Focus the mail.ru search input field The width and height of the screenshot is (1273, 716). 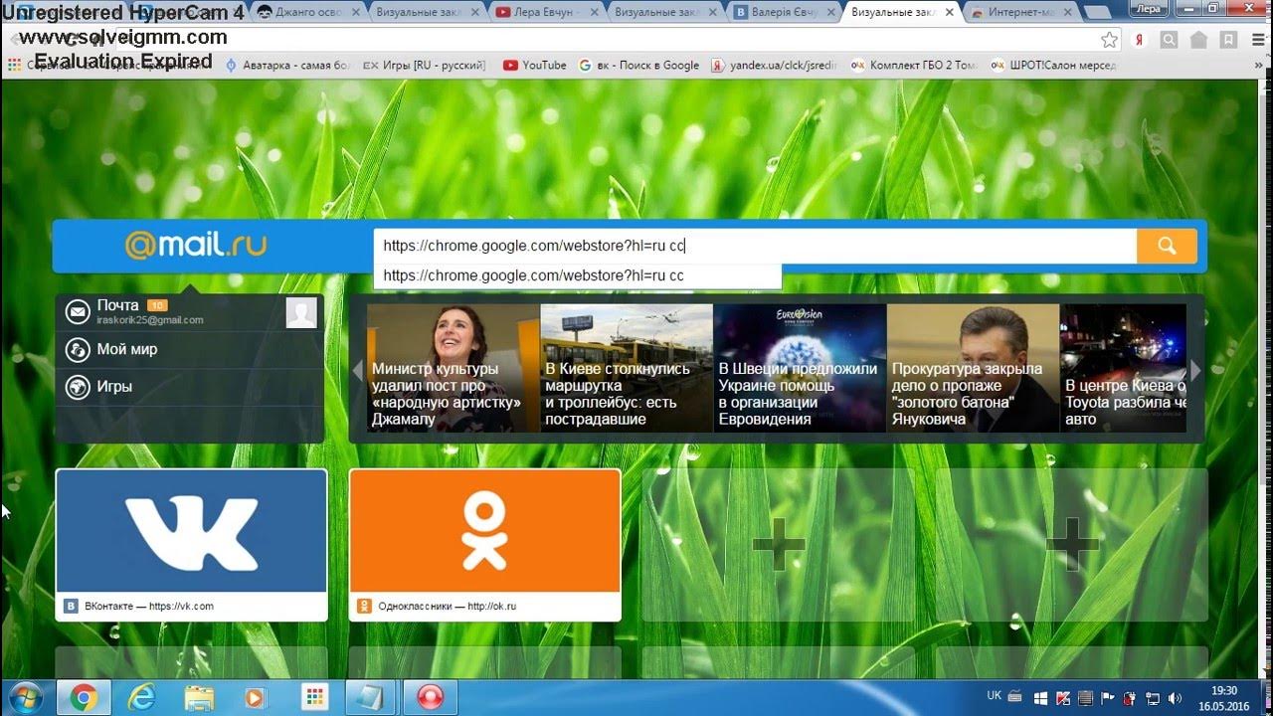[x=755, y=246]
